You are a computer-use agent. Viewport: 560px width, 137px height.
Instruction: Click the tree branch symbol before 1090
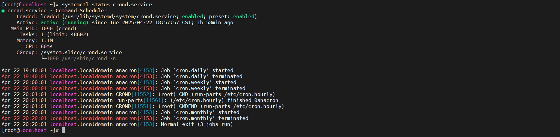click(x=44, y=58)
